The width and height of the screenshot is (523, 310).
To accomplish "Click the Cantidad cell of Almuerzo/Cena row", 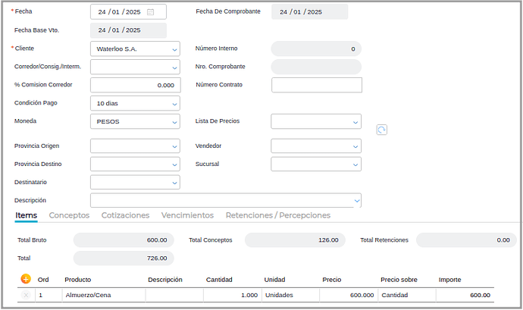I will click(x=232, y=296).
